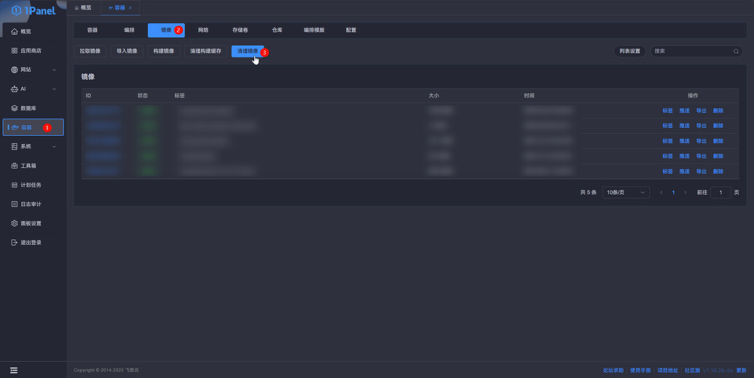Screen dimensions: 754x378
Task: Open the 配置 configuration sub-tab
Action: click(x=351, y=30)
